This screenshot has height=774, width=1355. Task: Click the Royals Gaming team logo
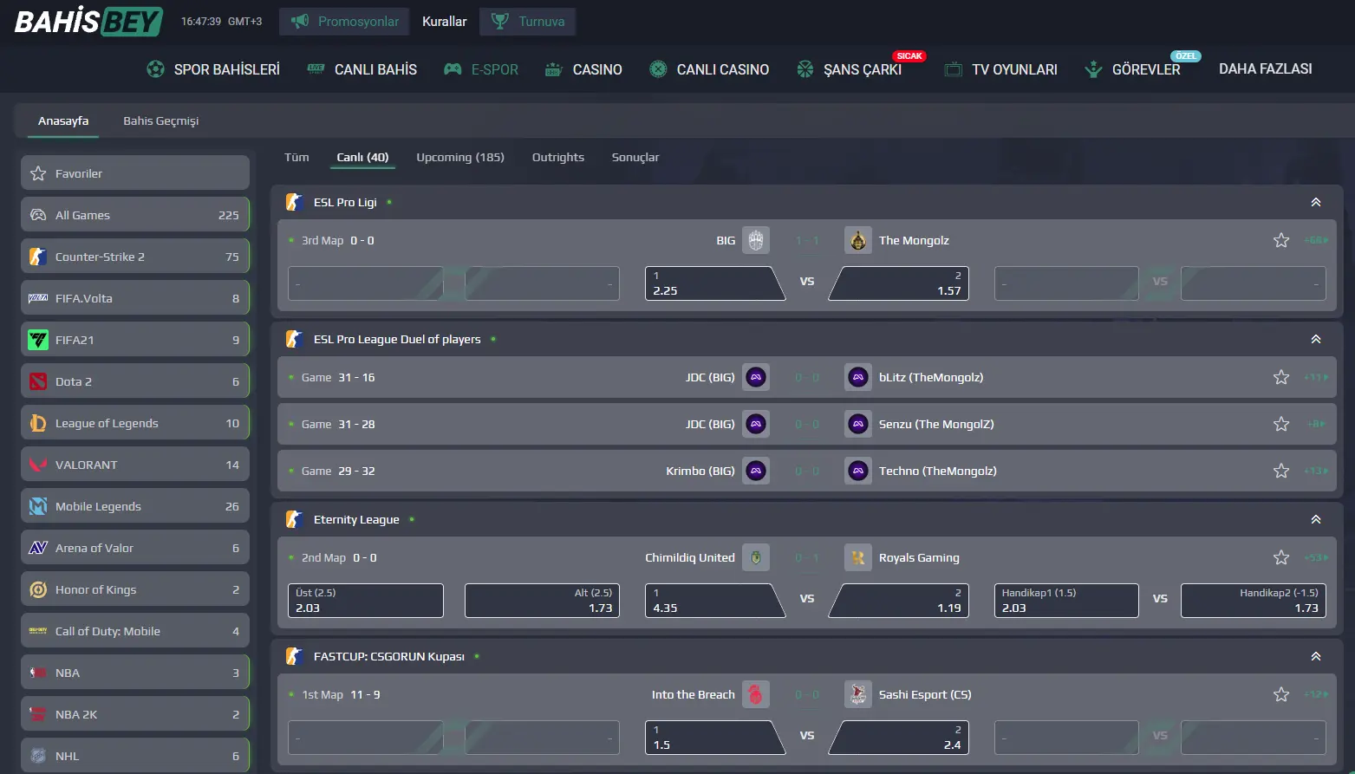click(858, 558)
